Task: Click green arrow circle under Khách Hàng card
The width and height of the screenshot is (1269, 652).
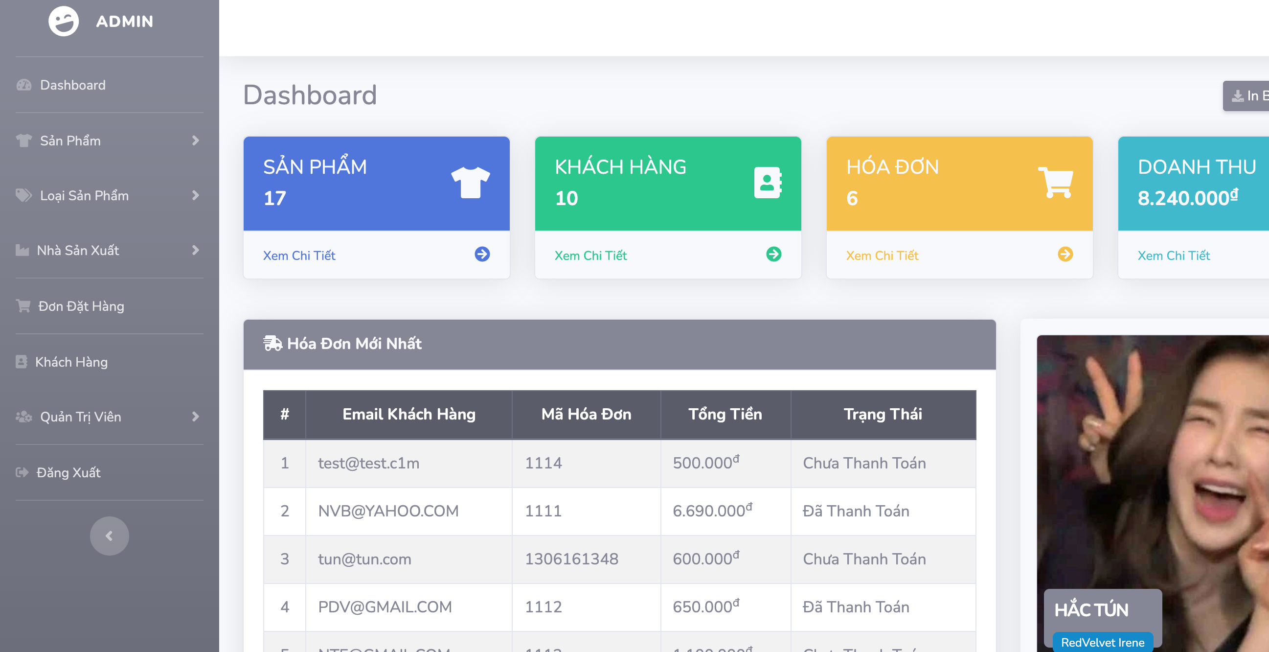Action: [773, 255]
